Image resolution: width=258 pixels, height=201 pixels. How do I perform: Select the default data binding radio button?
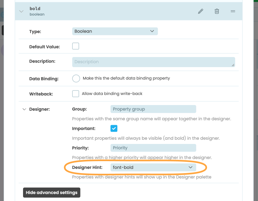point(76,78)
